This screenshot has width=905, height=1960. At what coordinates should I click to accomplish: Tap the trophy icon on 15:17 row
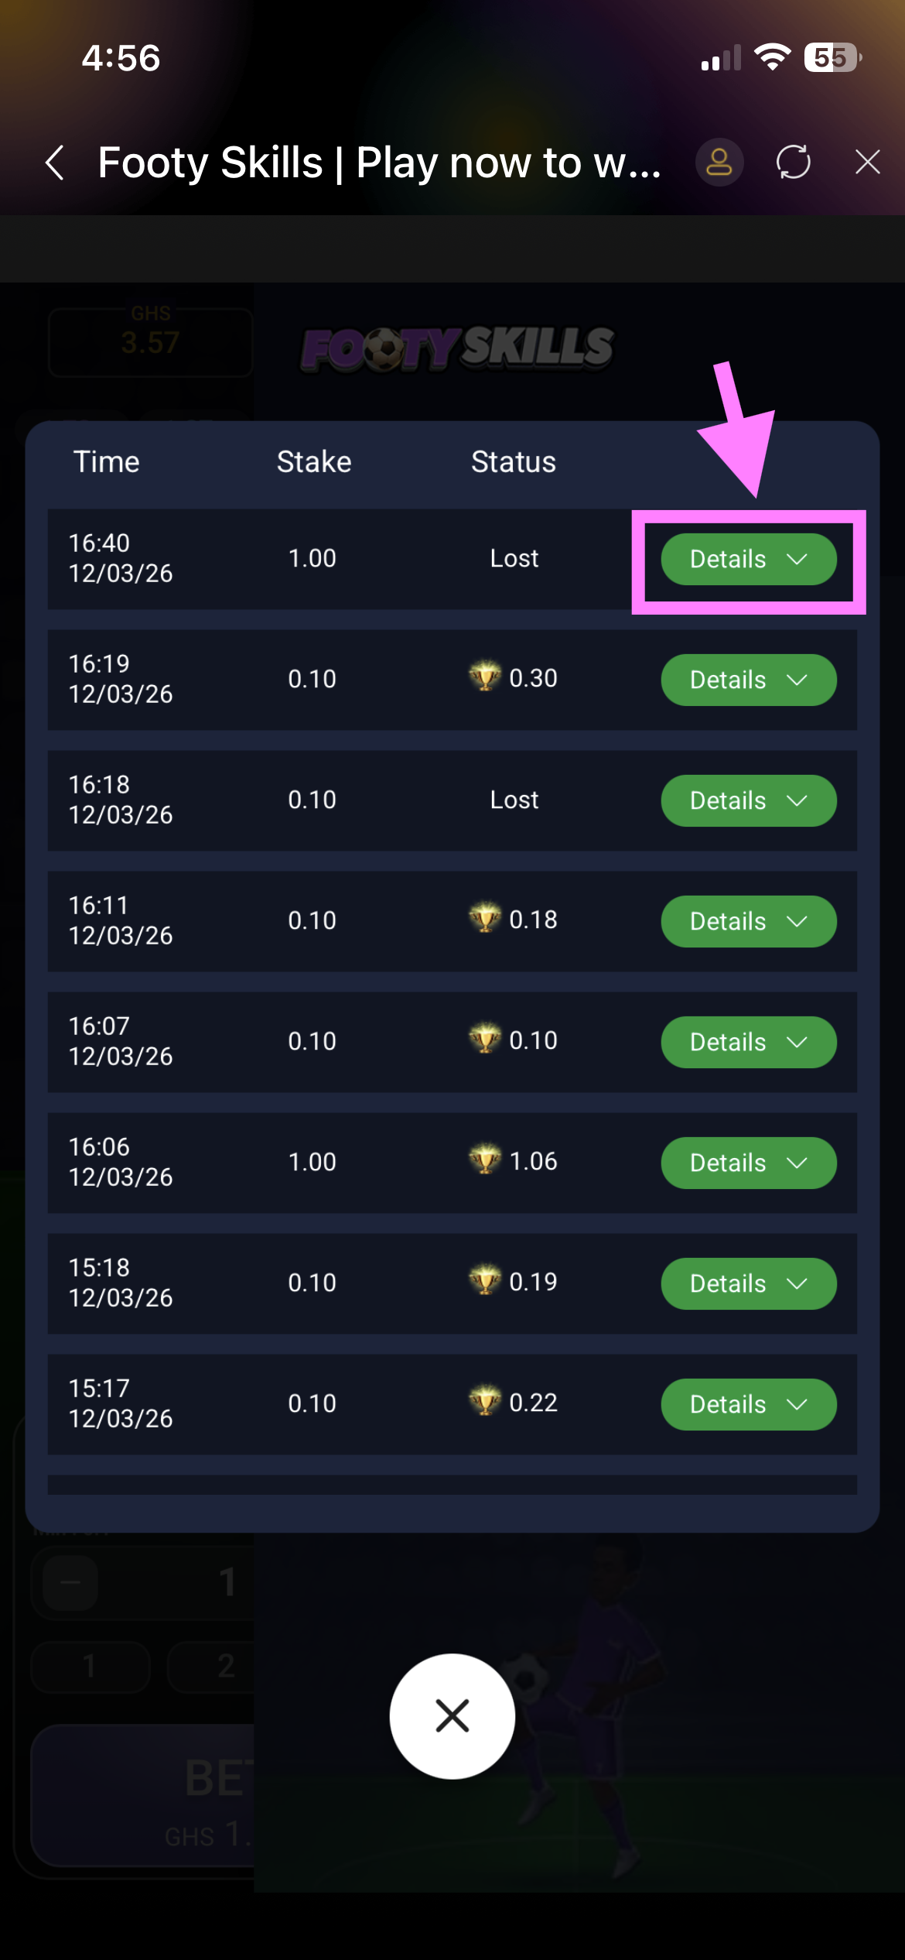coord(485,1402)
